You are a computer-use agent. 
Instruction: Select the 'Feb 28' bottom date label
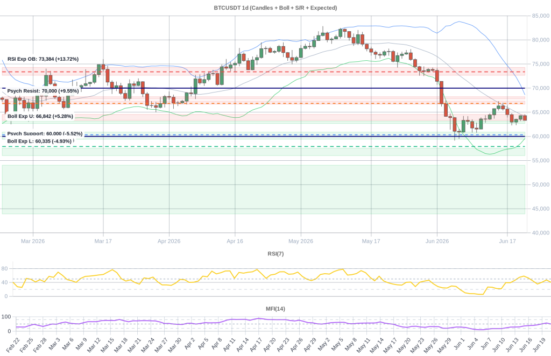[x=40, y=345]
